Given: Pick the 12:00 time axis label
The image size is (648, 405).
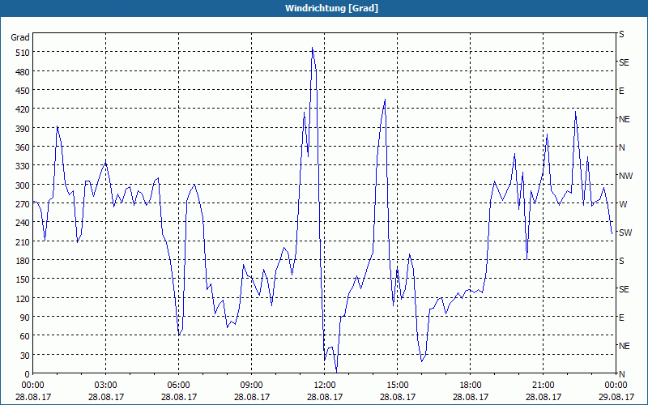Looking at the screenshot, I should [x=325, y=386].
